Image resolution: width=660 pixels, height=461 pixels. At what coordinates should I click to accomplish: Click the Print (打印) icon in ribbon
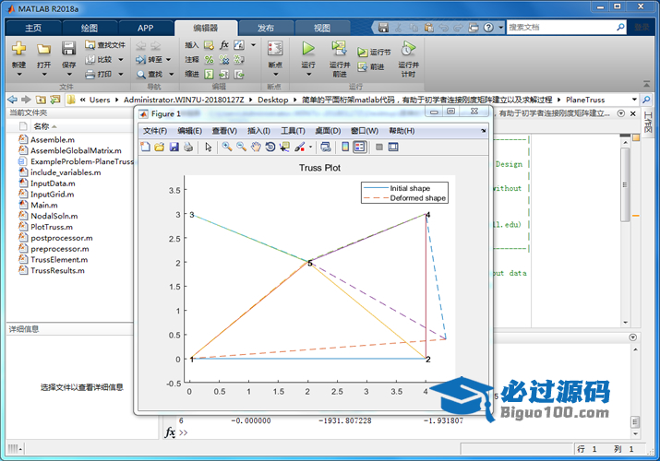coord(90,75)
